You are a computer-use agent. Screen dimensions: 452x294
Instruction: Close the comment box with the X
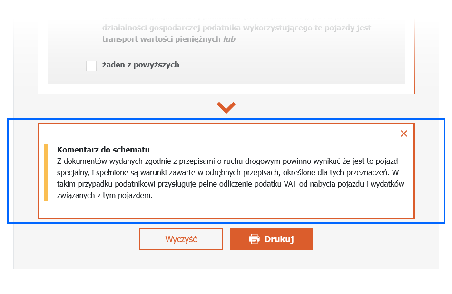point(404,133)
